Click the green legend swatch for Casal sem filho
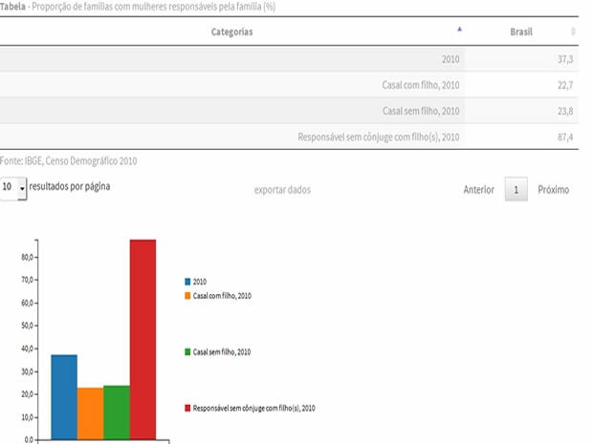 coord(188,352)
